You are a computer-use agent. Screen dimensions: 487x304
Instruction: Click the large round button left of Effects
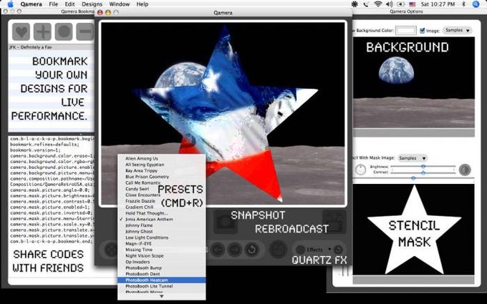click(278, 250)
